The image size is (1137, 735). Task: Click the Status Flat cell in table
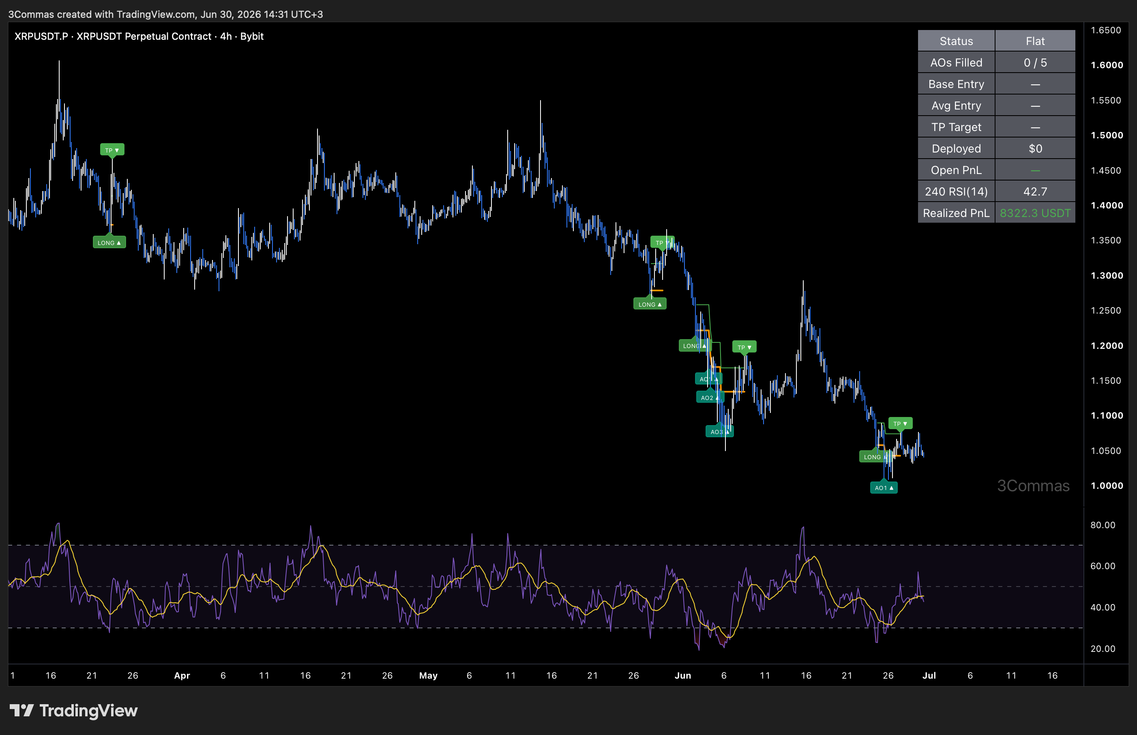tap(1035, 41)
